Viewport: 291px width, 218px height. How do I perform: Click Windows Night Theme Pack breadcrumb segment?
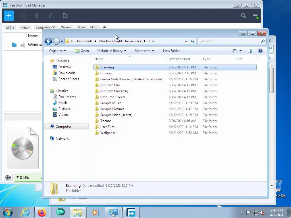[x=120, y=41]
